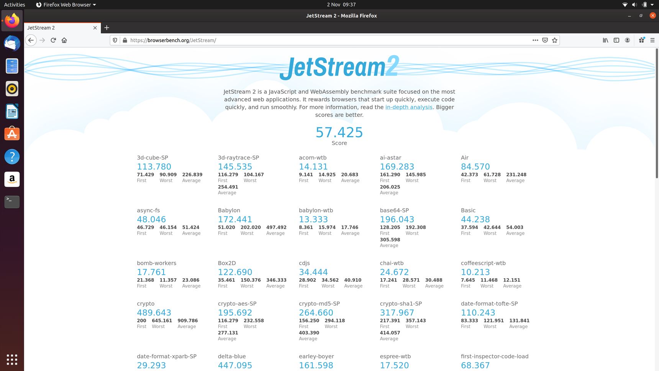
Task: Open Amazon launcher in dock
Action: coord(12,179)
